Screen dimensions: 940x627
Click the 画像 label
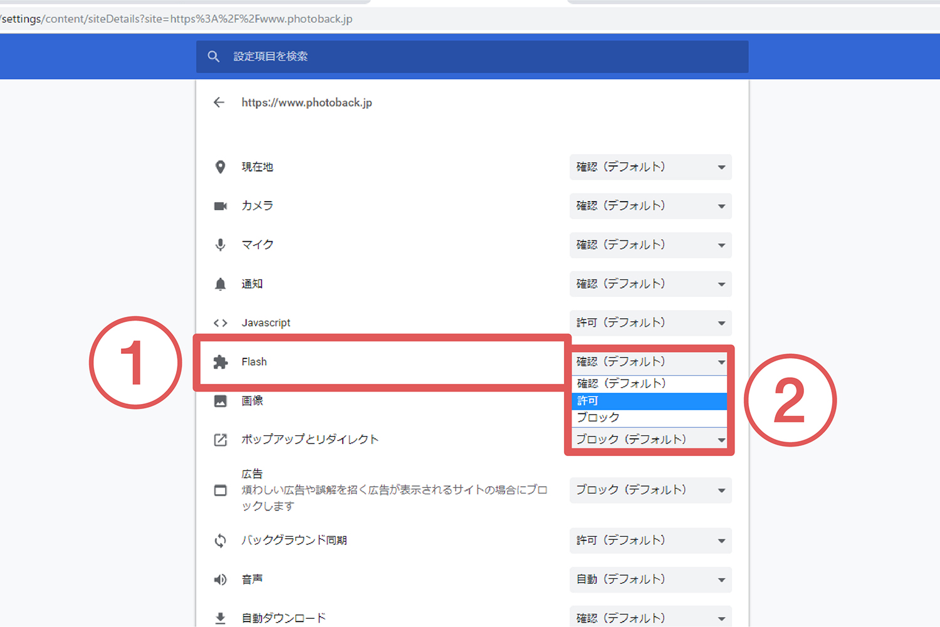pyautogui.click(x=252, y=401)
